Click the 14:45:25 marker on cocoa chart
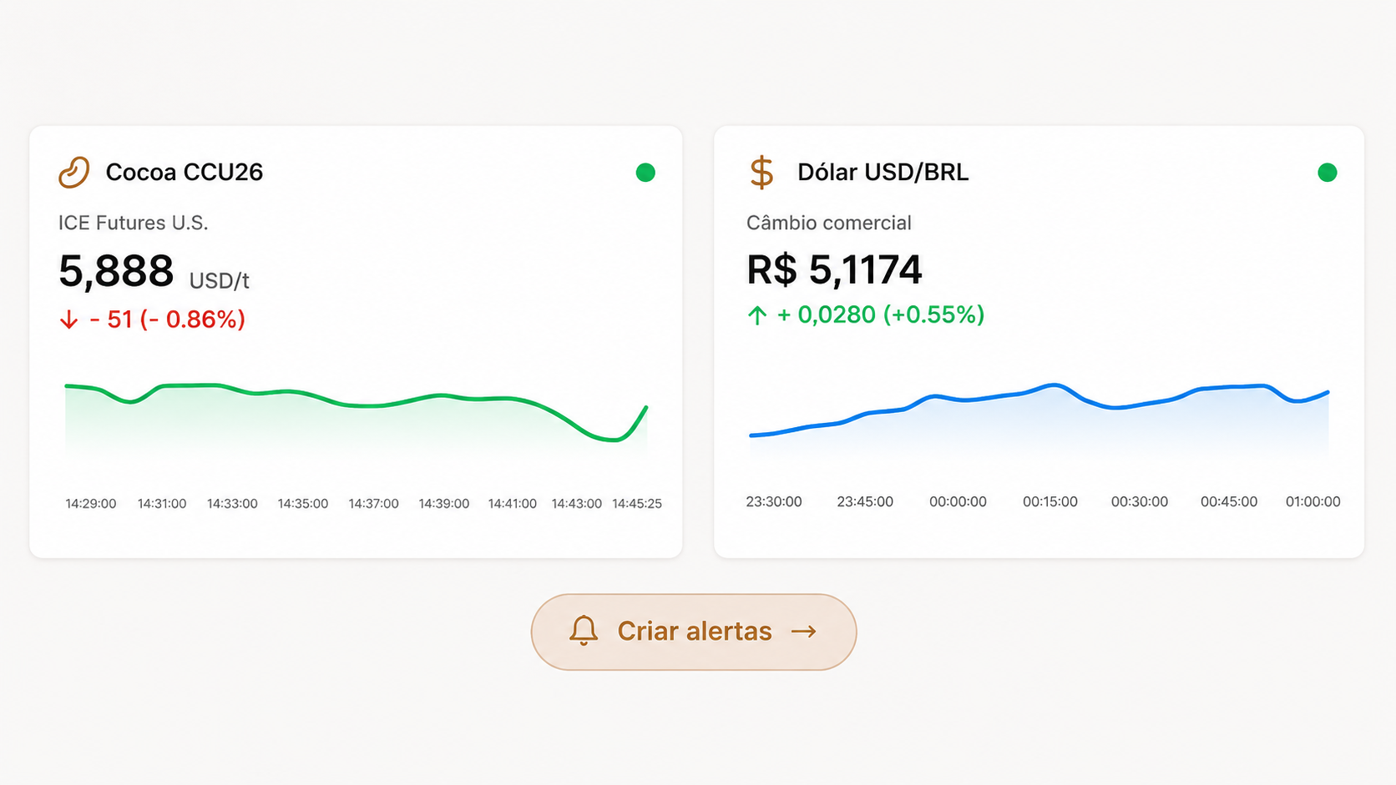Viewport: 1396px width, 785px height. (x=637, y=504)
